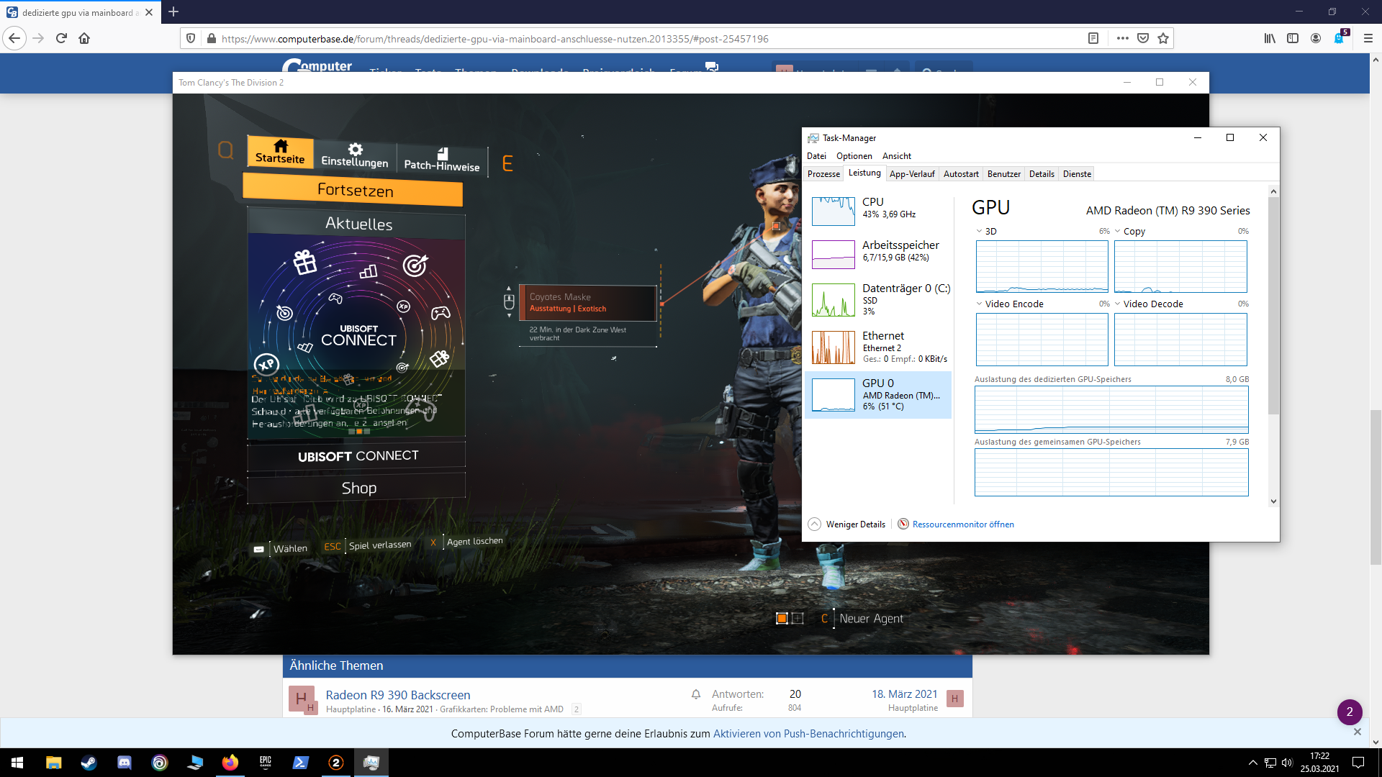Bookmark page with star icon
Viewport: 1382px width, 777px height.
pos(1163,38)
